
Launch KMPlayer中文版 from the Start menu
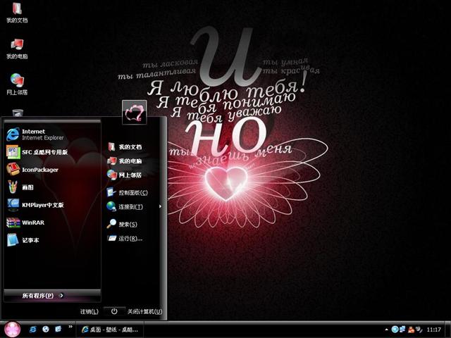click(x=52, y=205)
